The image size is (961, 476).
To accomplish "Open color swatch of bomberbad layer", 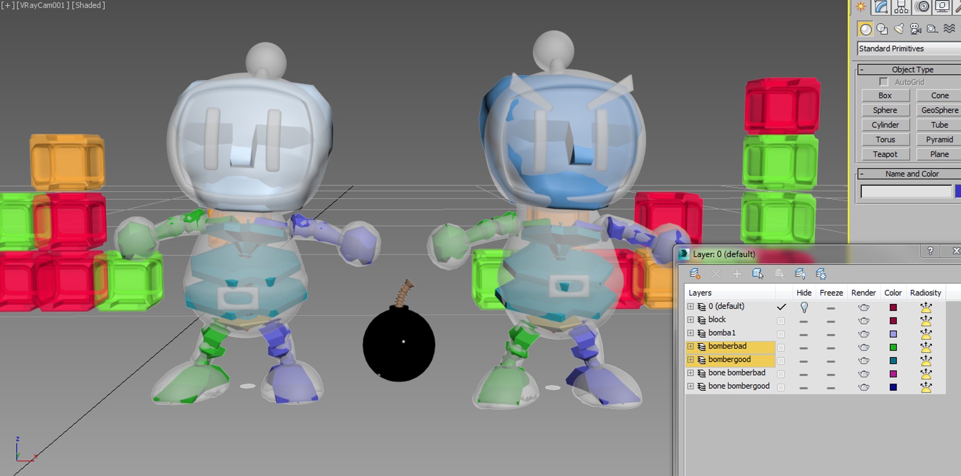I will point(893,347).
